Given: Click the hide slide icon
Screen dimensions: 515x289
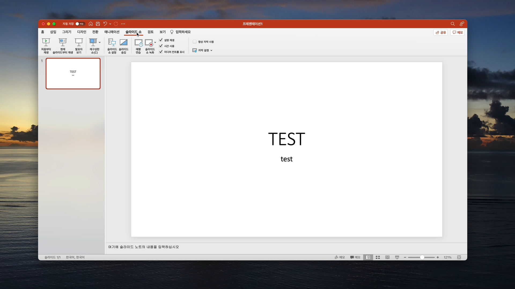Looking at the screenshot, I should [124, 42].
